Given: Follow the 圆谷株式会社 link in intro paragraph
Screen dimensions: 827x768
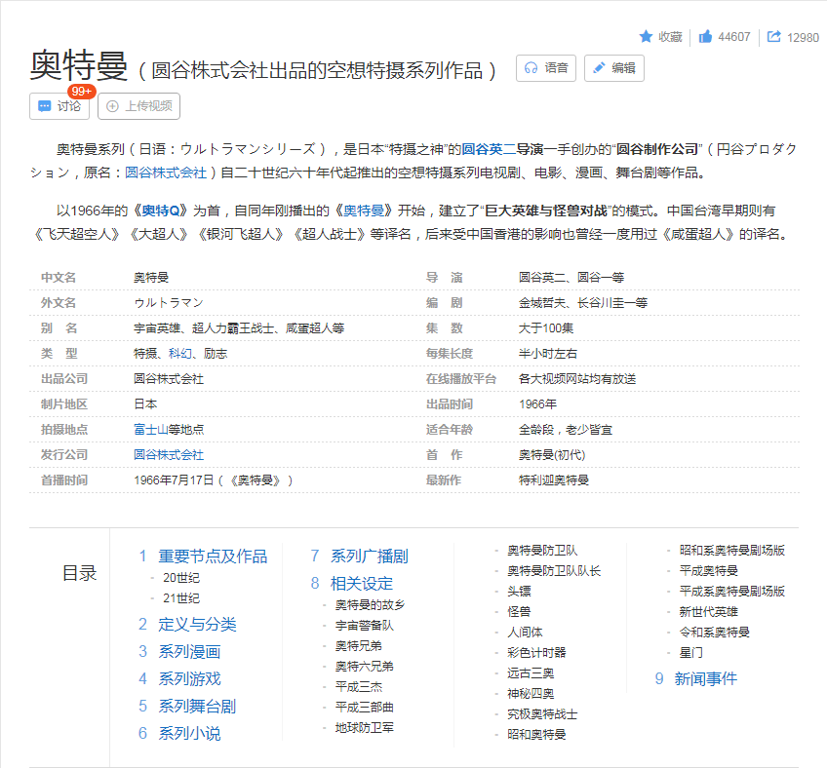Looking at the screenshot, I should tap(166, 173).
